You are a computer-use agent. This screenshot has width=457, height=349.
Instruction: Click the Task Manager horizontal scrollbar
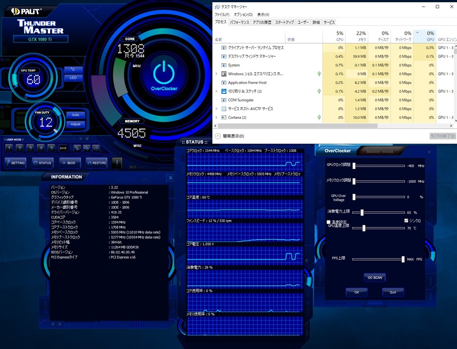click(298, 126)
